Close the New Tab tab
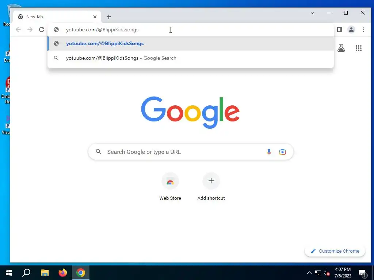This screenshot has width=374, height=280. 95,17
